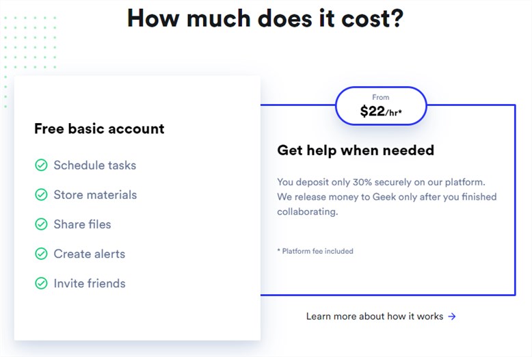Click the Free basic account heading

click(99, 129)
